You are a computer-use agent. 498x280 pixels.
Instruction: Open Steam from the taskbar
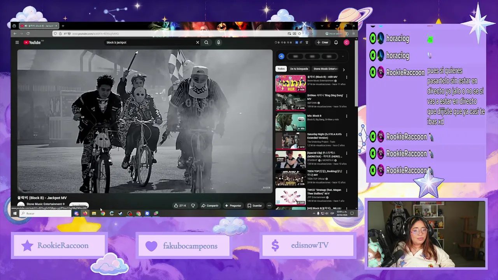click(120, 213)
